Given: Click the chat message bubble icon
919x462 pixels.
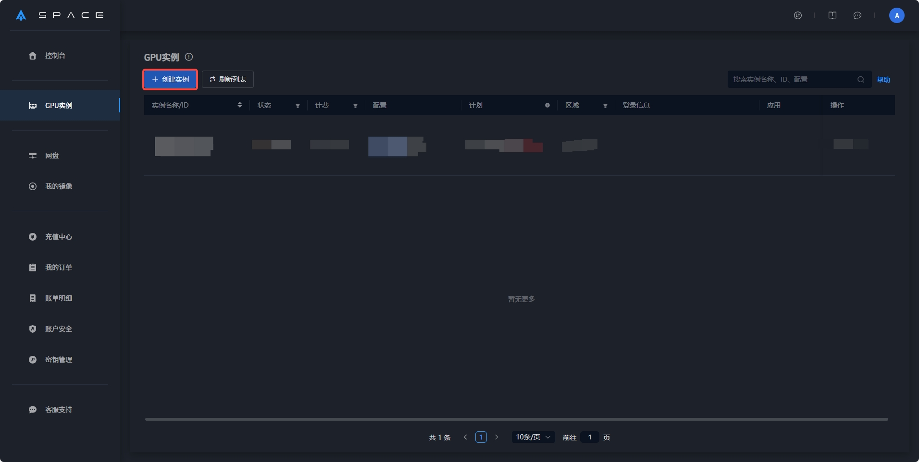Looking at the screenshot, I should coord(857,15).
